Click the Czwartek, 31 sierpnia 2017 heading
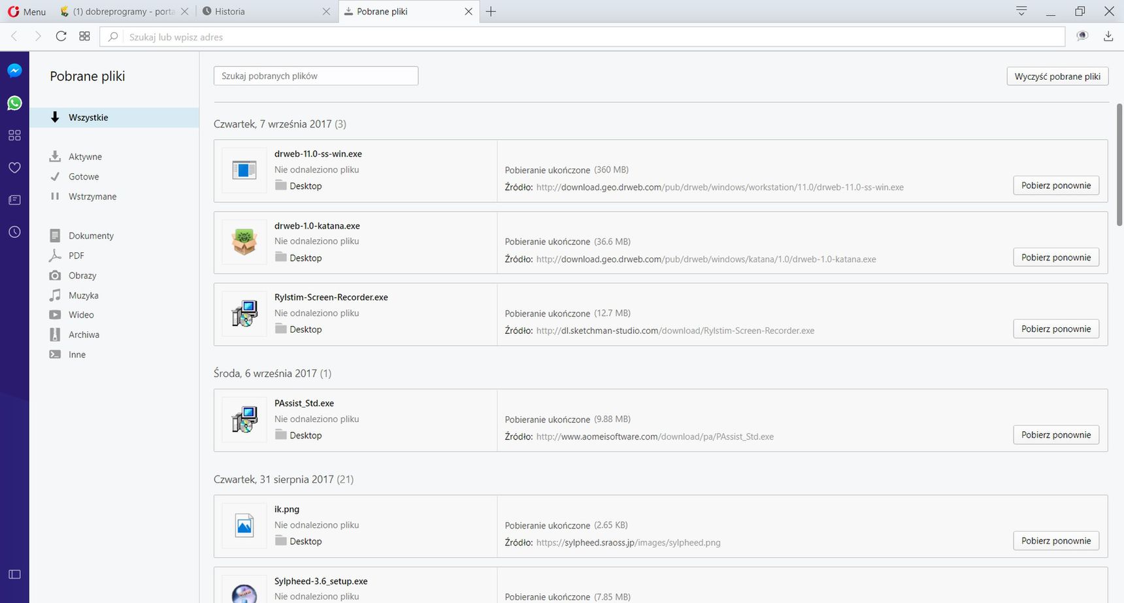The height and width of the screenshot is (603, 1124). pyautogui.click(x=284, y=480)
